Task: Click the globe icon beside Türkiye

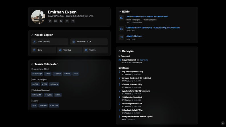Action: [86, 50]
